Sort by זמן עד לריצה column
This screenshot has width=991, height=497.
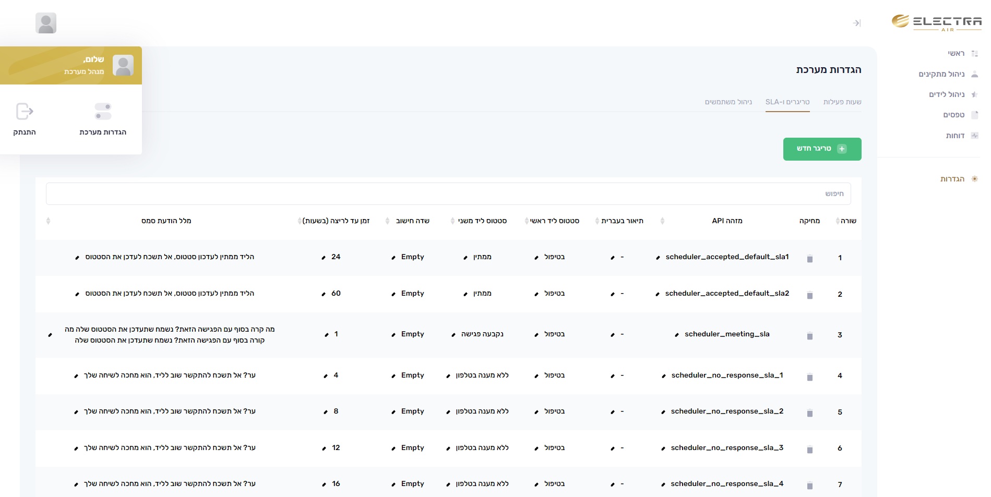pos(300,221)
